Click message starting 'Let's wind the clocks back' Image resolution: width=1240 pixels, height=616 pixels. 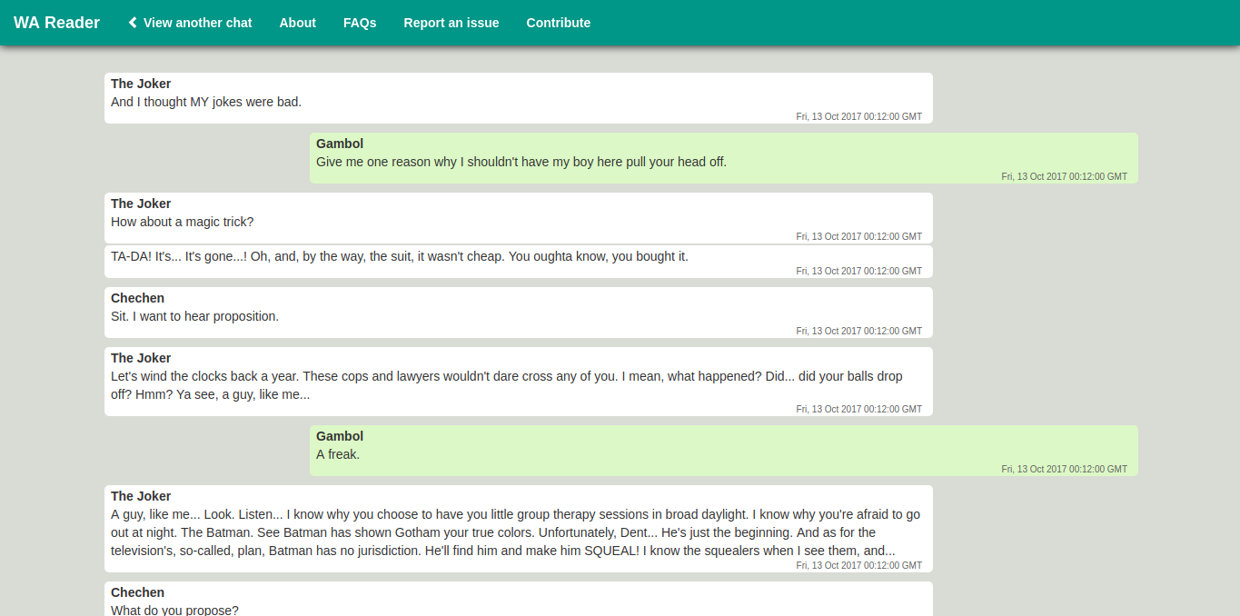[x=519, y=382]
